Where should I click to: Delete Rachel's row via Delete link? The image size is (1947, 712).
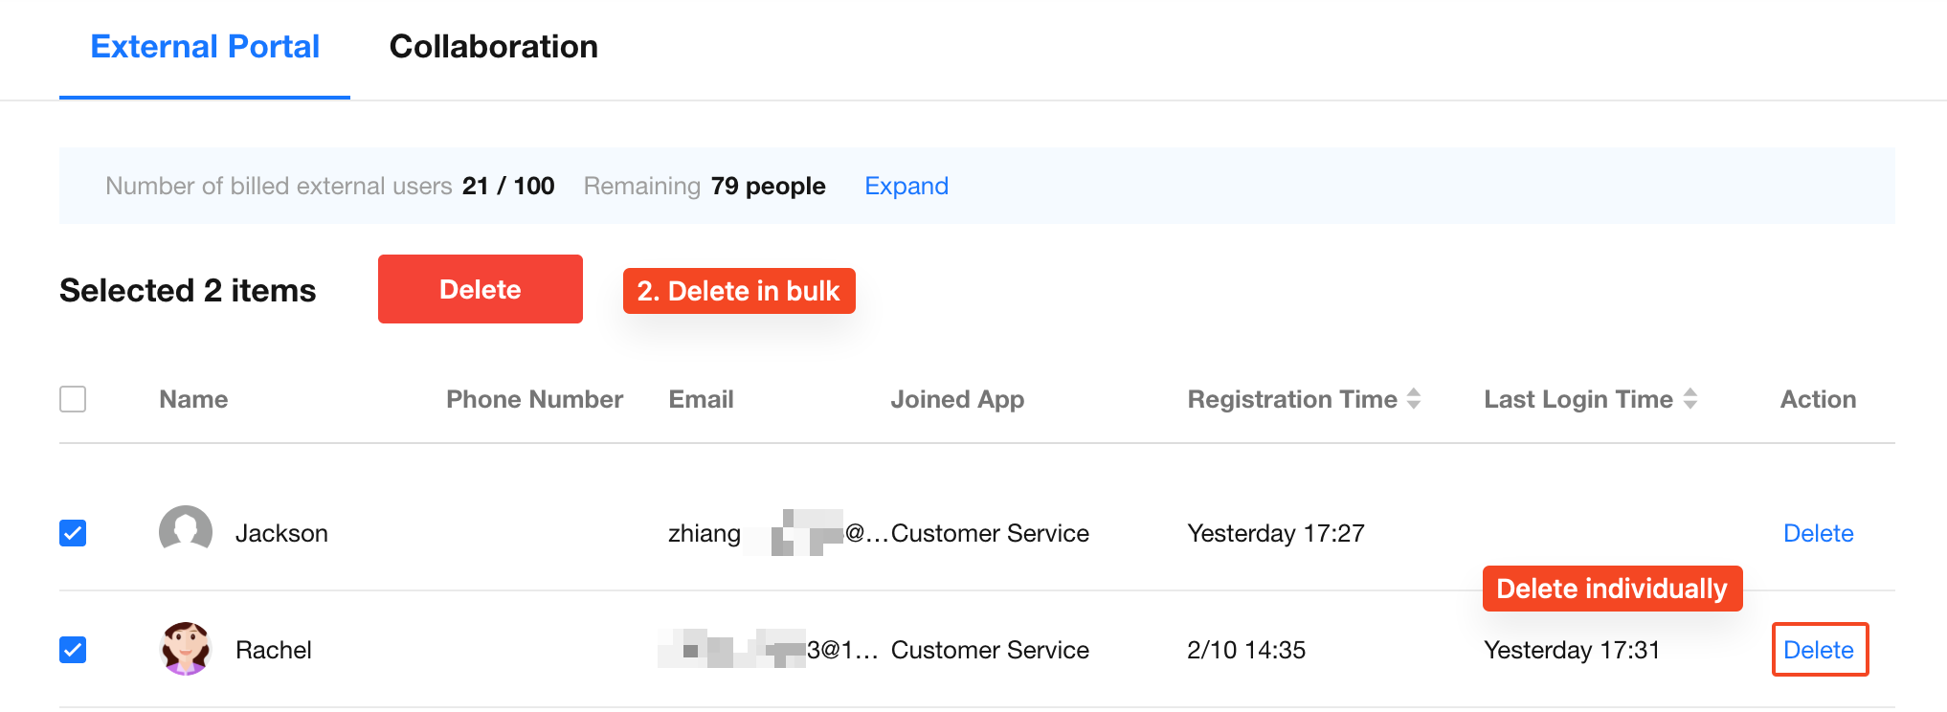click(1818, 650)
